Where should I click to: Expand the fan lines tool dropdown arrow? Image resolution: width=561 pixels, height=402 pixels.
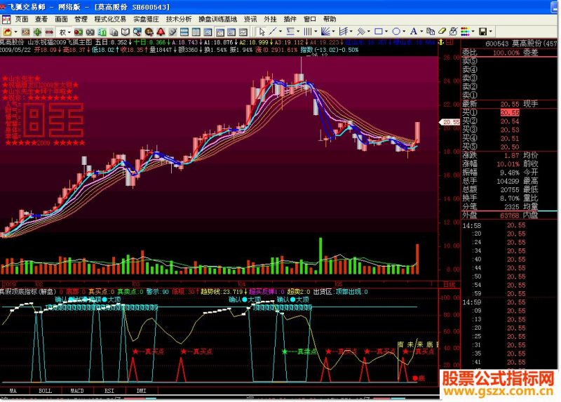click(334, 32)
